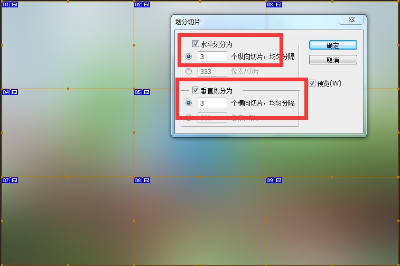Image resolution: width=400 pixels, height=266 pixels.
Task: Click the slice 01 badge icon
Action: [10, 5]
